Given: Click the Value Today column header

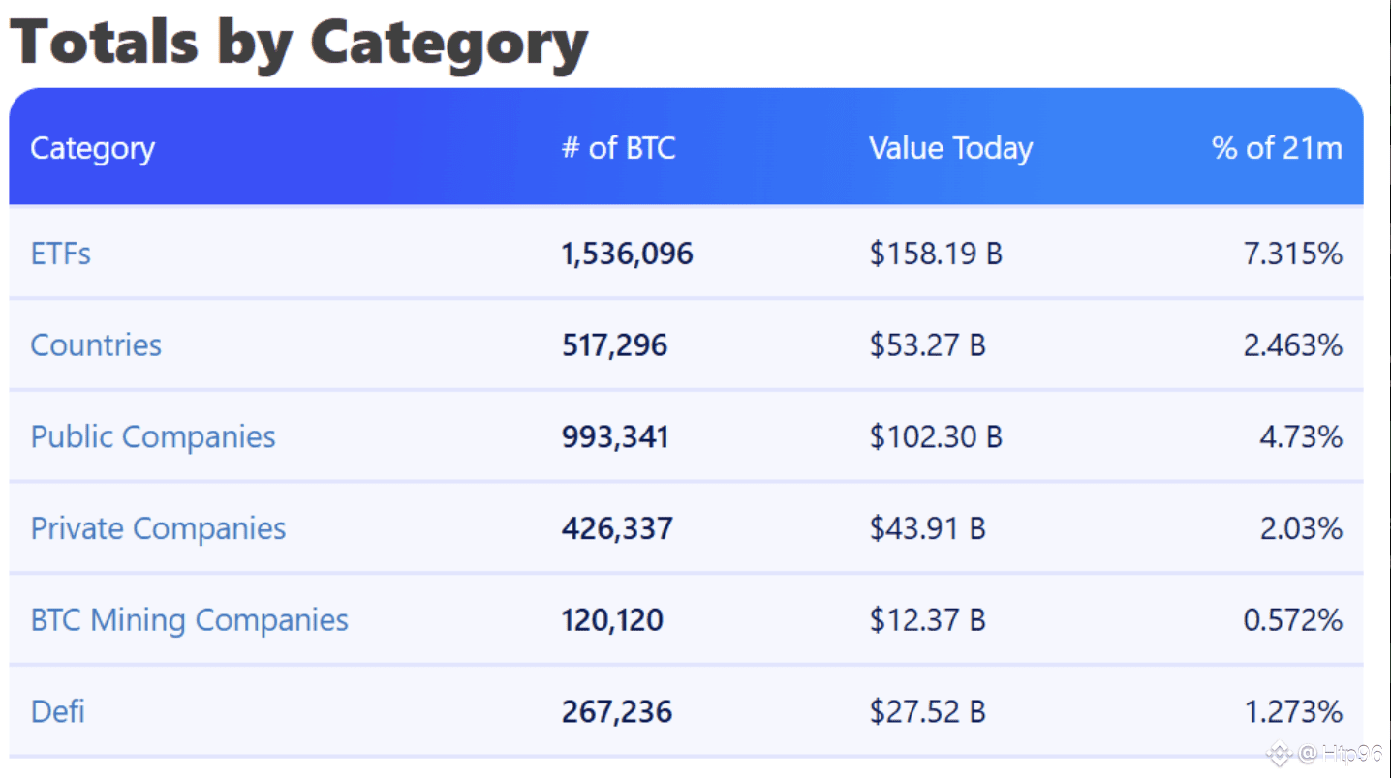Looking at the screenshot, I should click(950, 148).
